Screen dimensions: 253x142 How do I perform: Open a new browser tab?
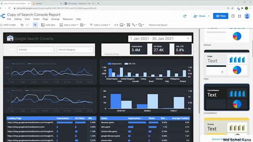pyautogui.click(x=98, y=3)
